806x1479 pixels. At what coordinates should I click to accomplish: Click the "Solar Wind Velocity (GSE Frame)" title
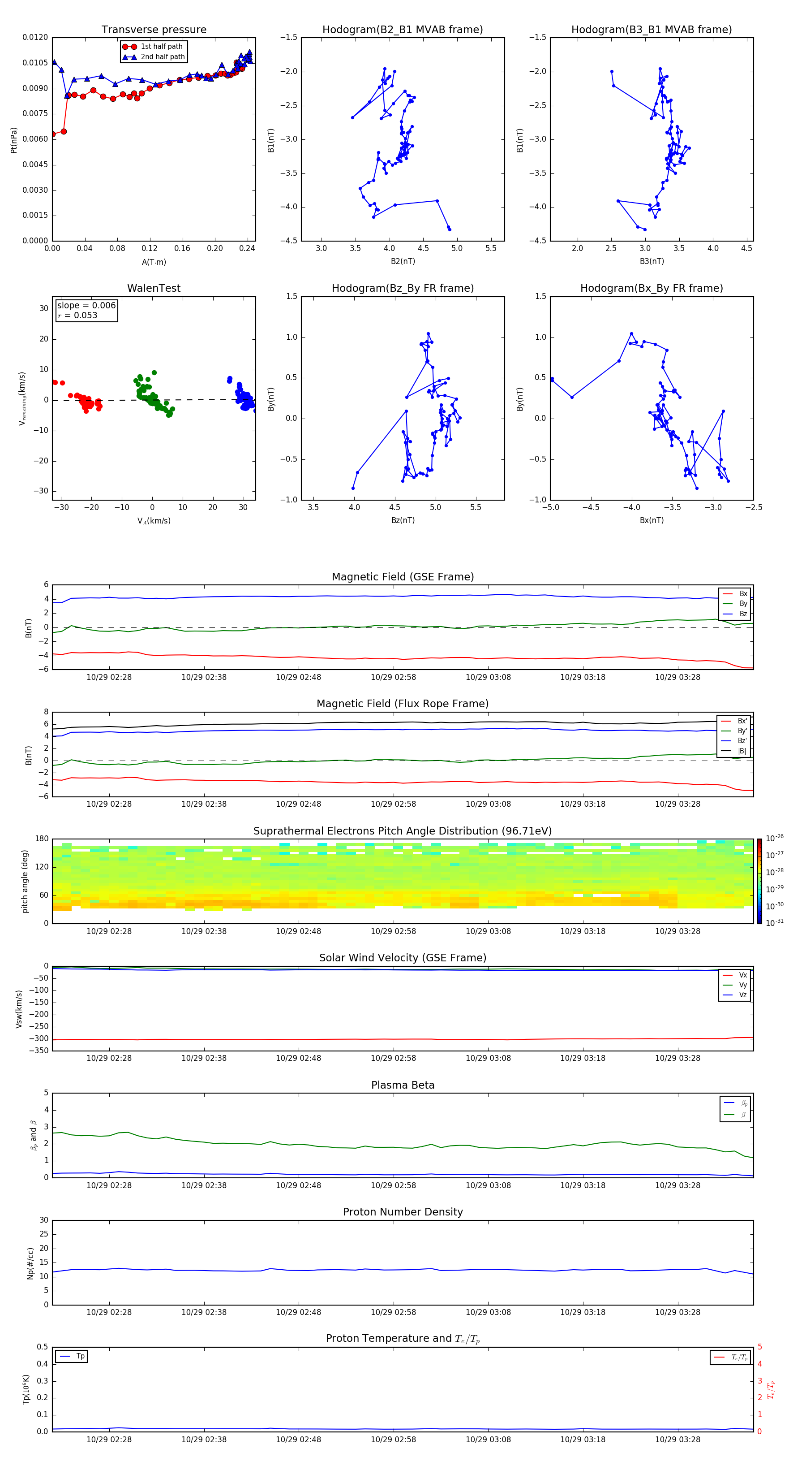[x=403, y=958]
